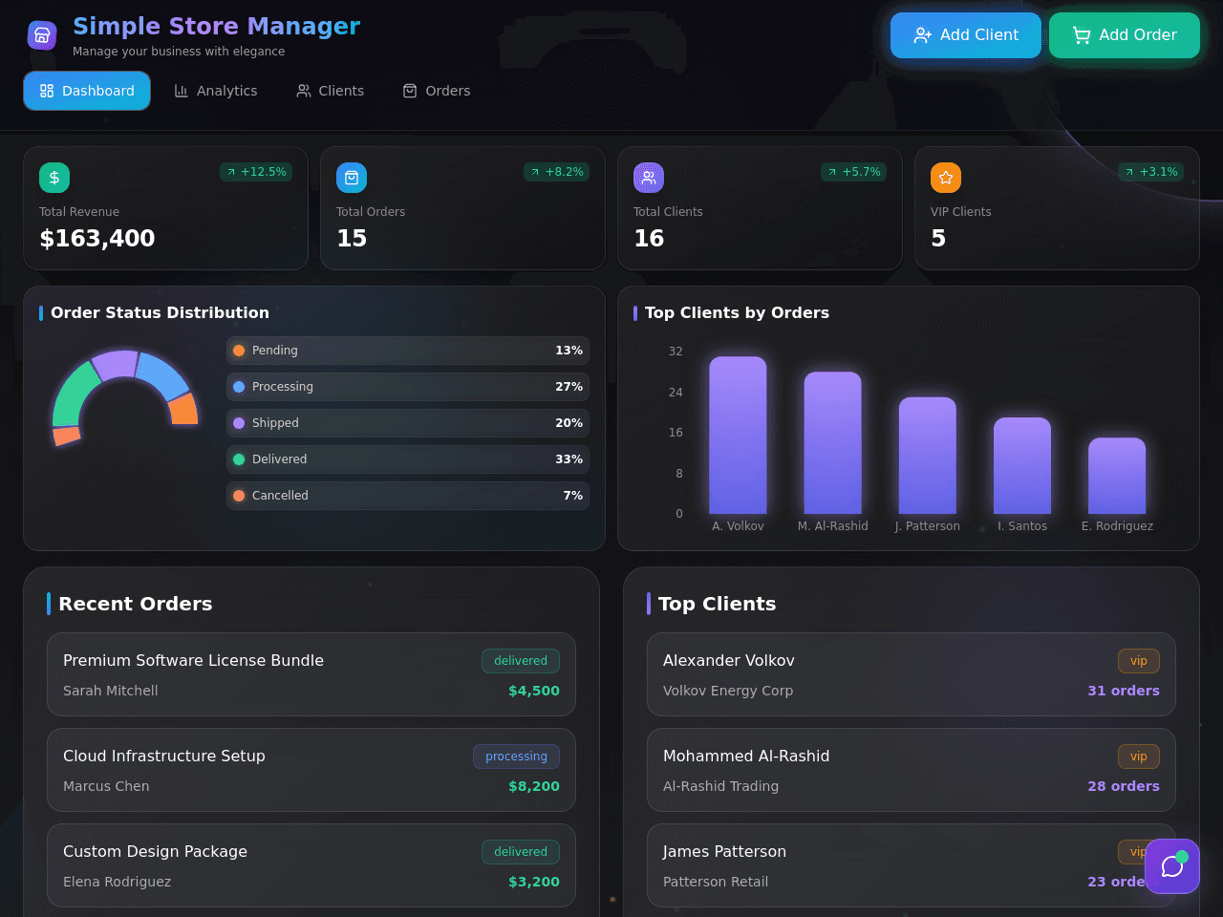1223x917 pixels.
Task: Select the Delivered status row
Action: pos(408,459)
